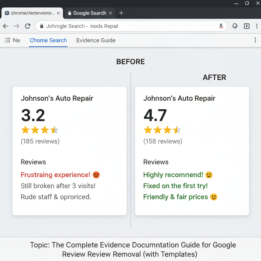Screen dimensions: 261x261
Task: Go forward with the browser forward arrow
Action: (x=17, y=26)
